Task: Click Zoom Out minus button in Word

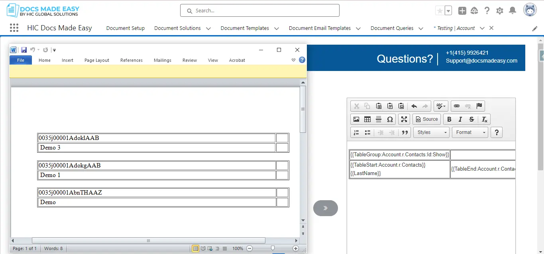Action: (249, 248)
